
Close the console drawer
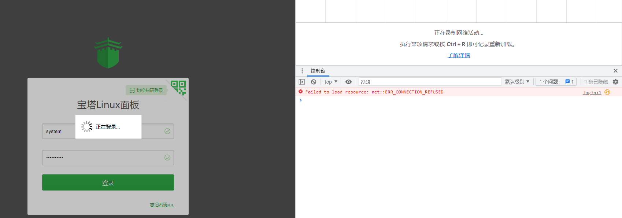(x=615, y=71)
